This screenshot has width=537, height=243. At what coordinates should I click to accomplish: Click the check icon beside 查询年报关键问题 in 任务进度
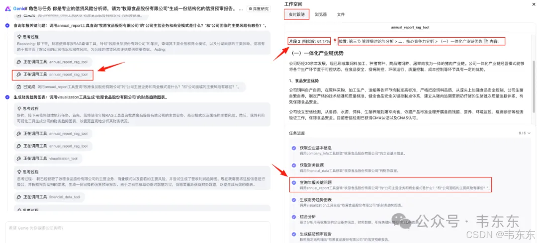pyautogui.click(x=293, y=183)
